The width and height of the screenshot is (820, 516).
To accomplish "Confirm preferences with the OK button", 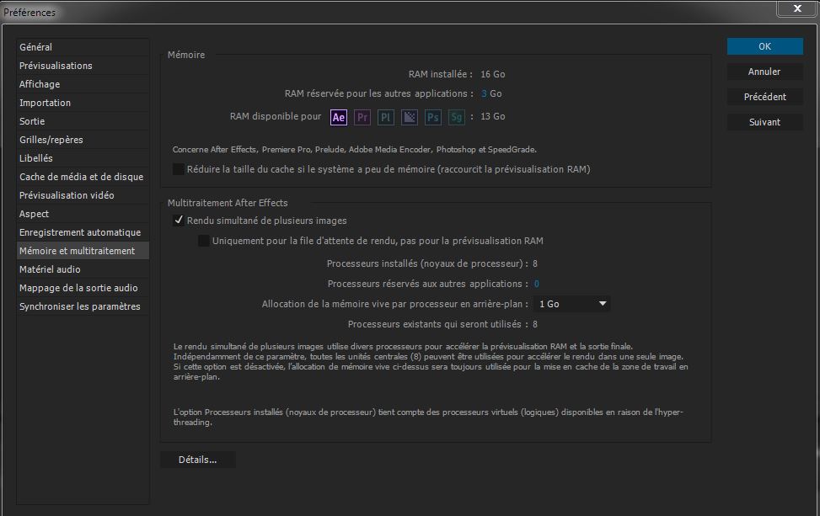I will point(764,46).
